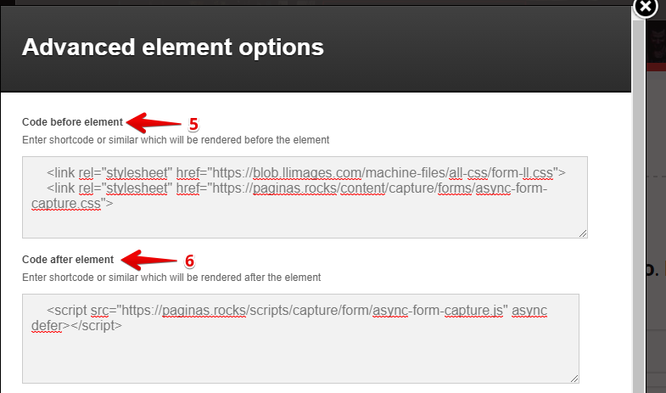
Task: Click resize grip of Code before element box
Action: pos(583,233)
